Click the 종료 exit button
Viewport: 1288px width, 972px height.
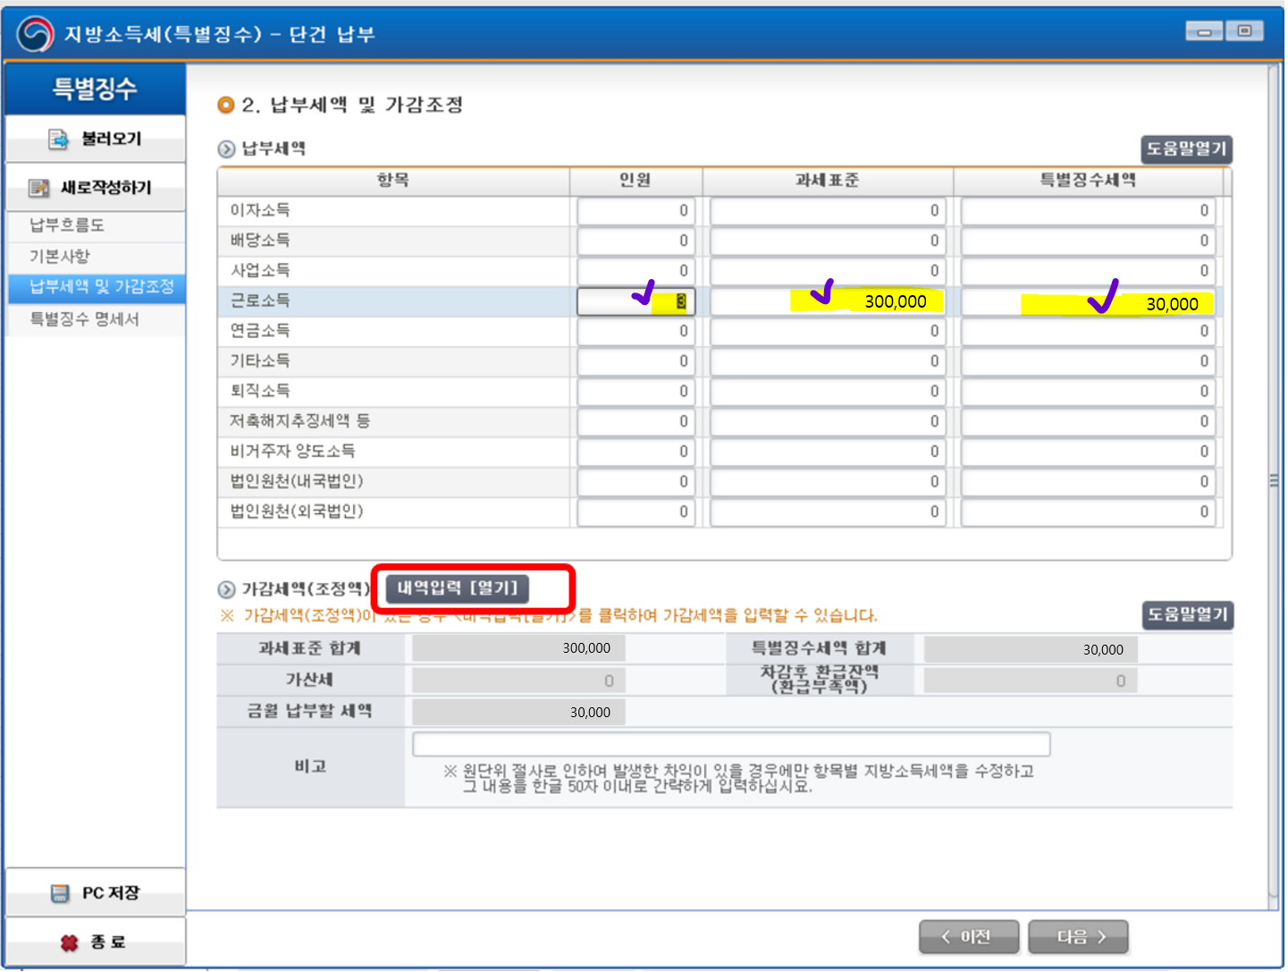(96, 942)
